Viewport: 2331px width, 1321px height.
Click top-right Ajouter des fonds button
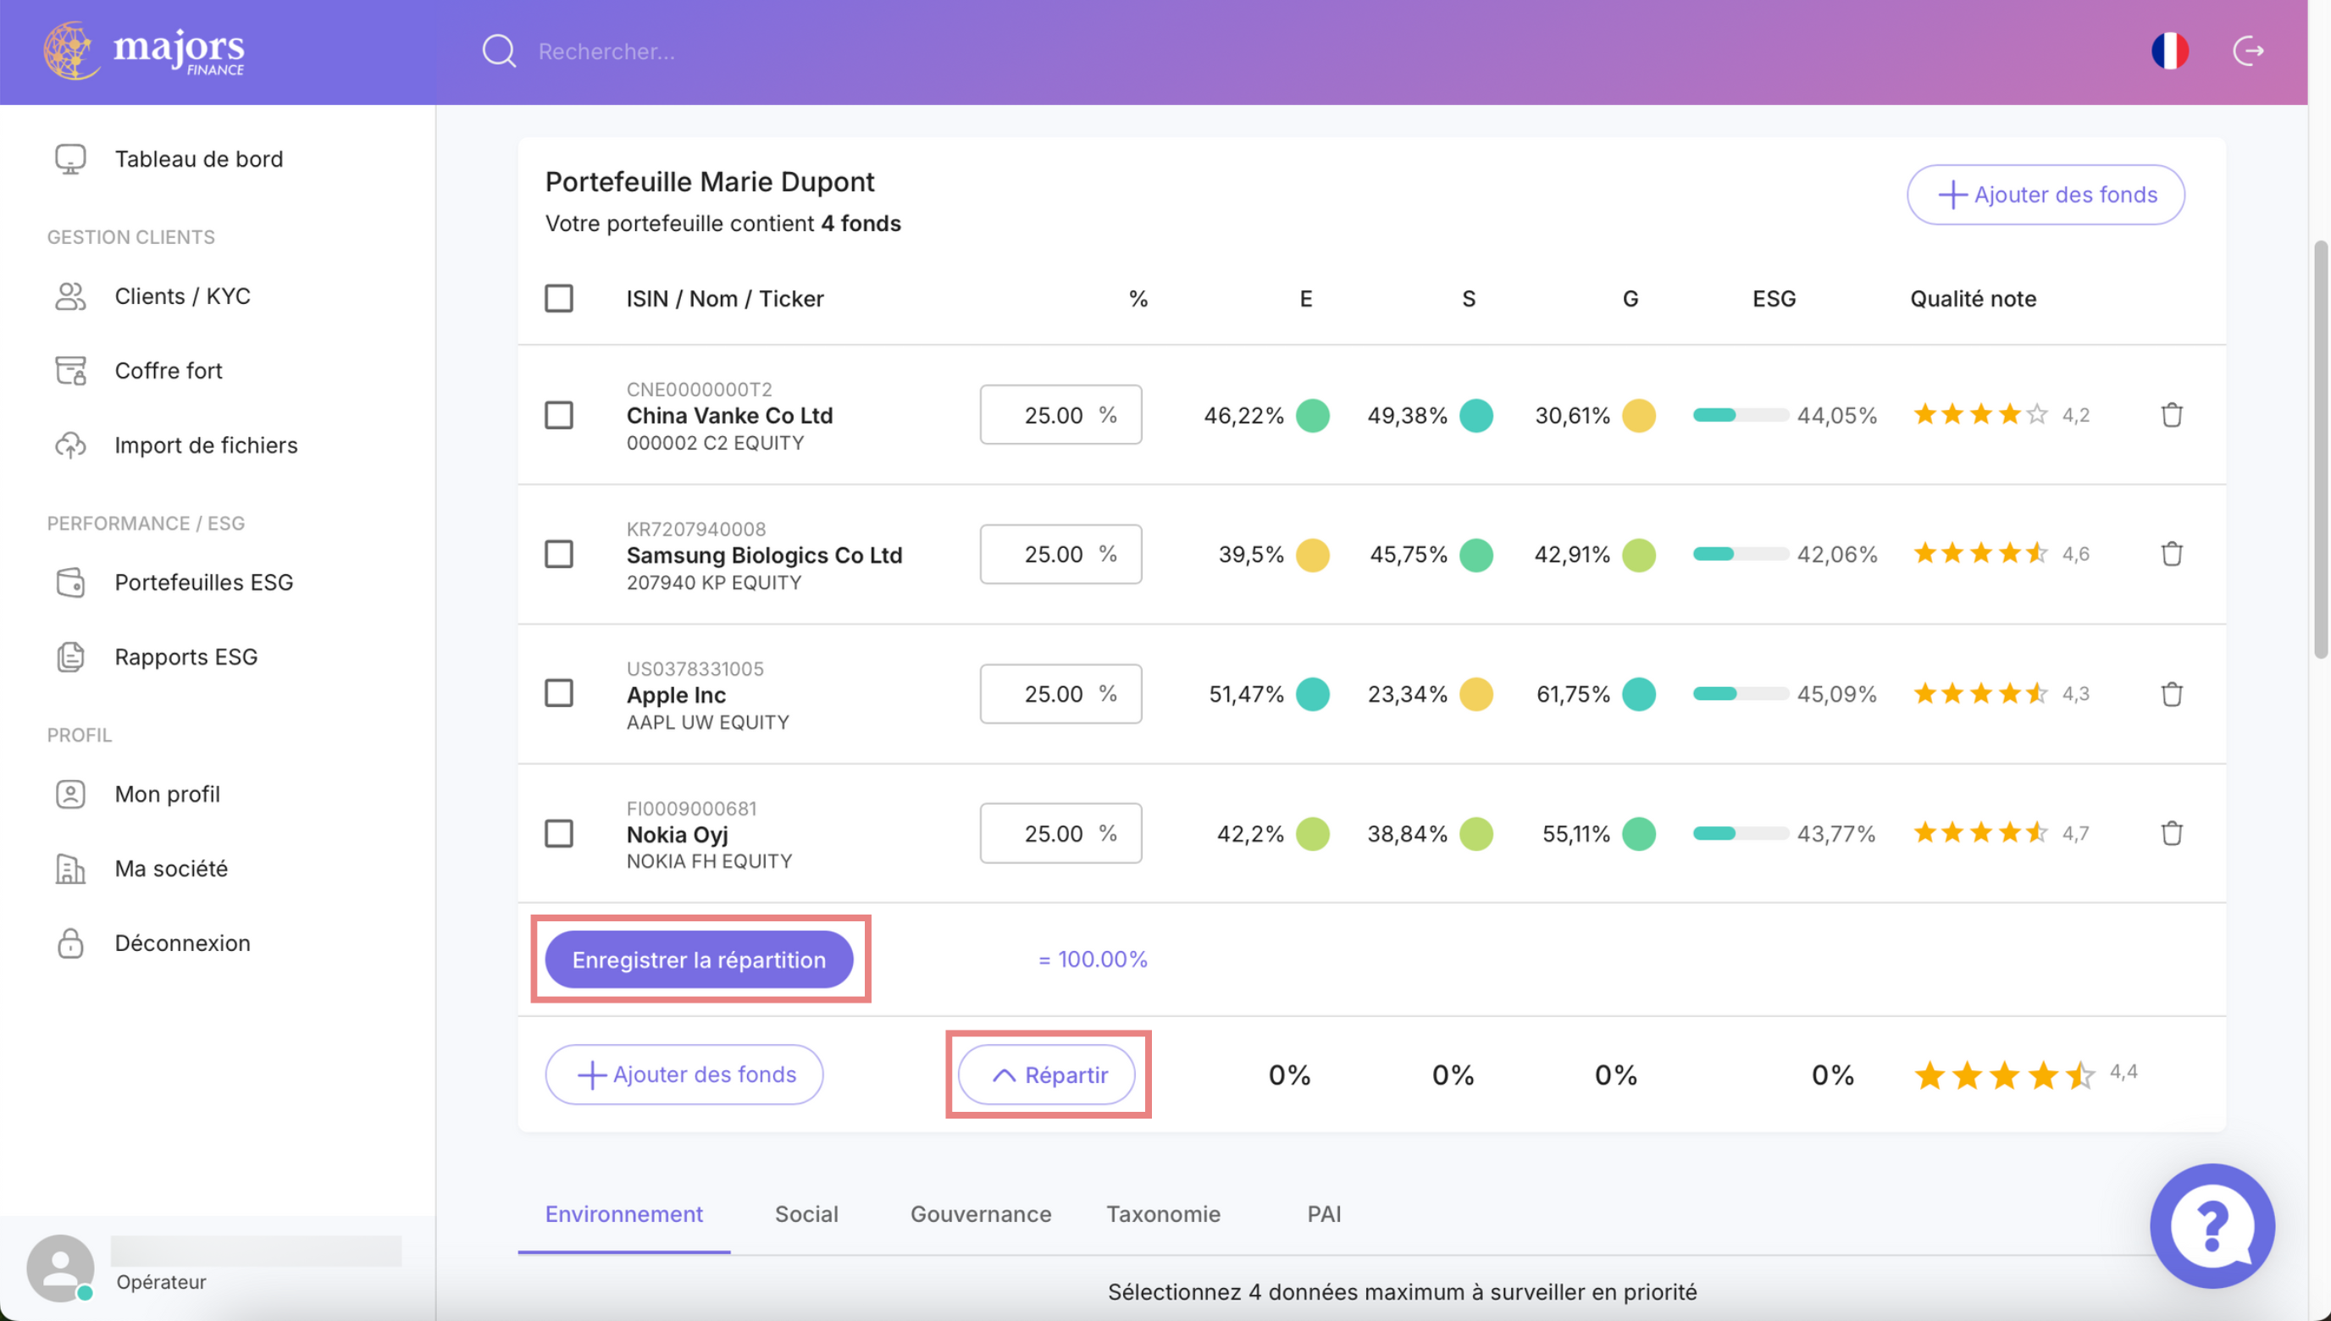[2046, 194]
